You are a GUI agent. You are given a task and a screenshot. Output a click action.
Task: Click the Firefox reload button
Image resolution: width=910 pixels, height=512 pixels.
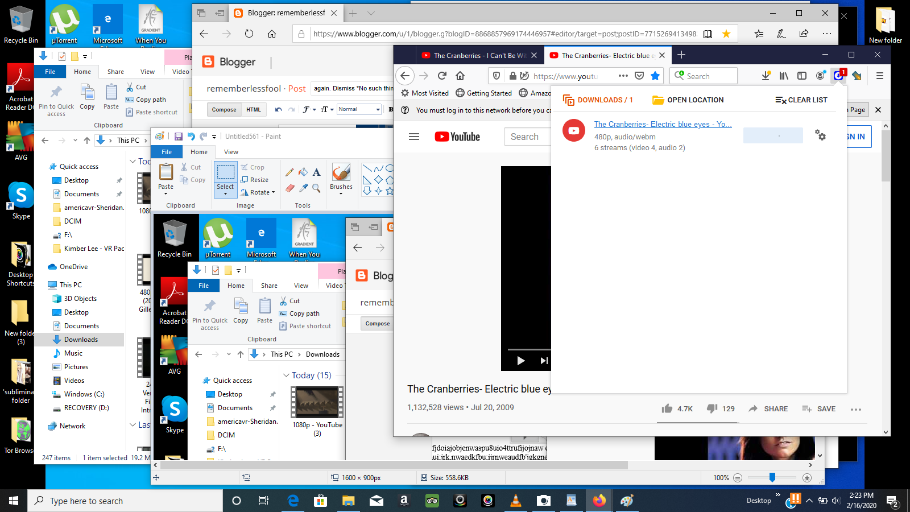click(442, 76)
